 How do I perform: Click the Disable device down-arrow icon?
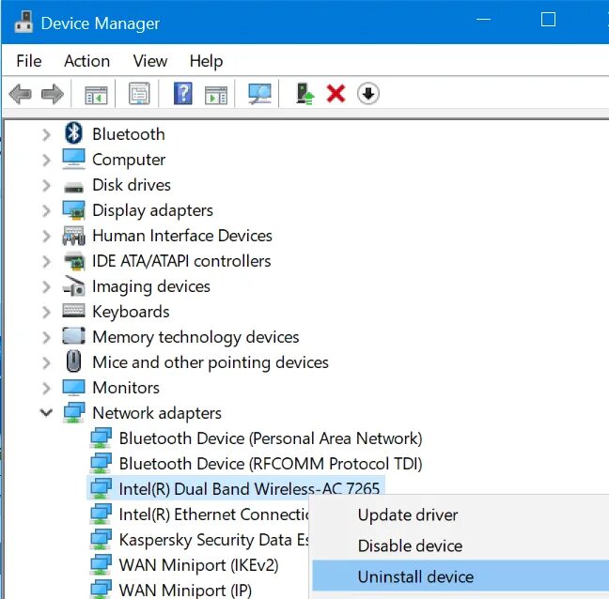pyautogui.click(x=367, y=94)
